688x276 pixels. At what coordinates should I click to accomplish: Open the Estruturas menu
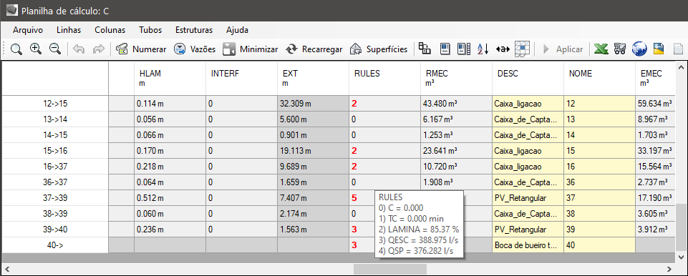(x=194, y=30)
